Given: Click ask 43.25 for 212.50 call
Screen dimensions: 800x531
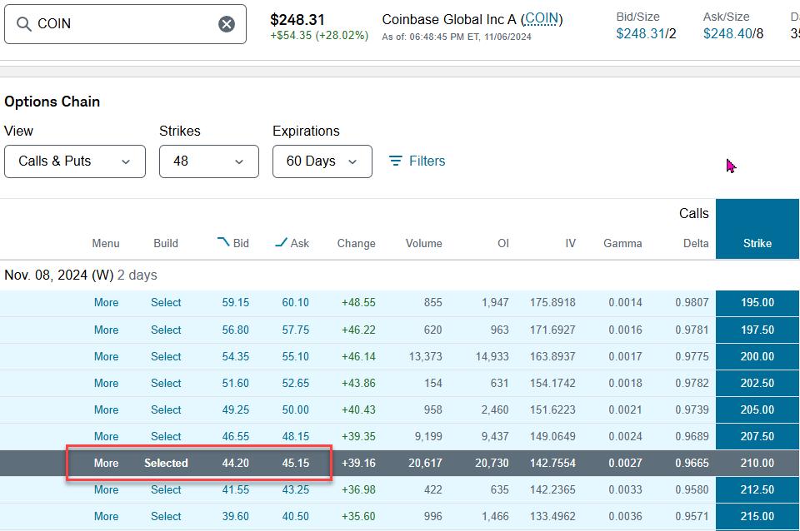Looking at the screenshot, I should [x=295, y=489].
